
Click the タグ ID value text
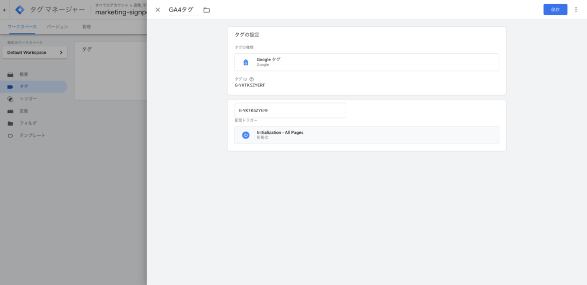click(x=250, y=85)
